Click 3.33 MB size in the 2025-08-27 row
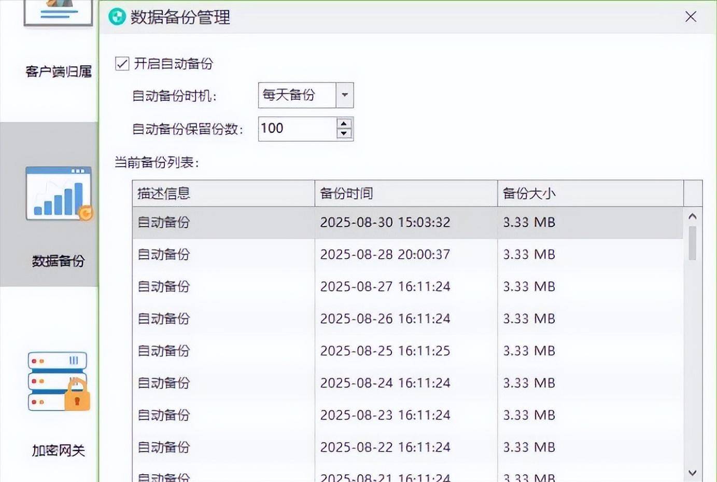Image resolution: width=717 pixels, height=482 pixels. pos(529,287)
